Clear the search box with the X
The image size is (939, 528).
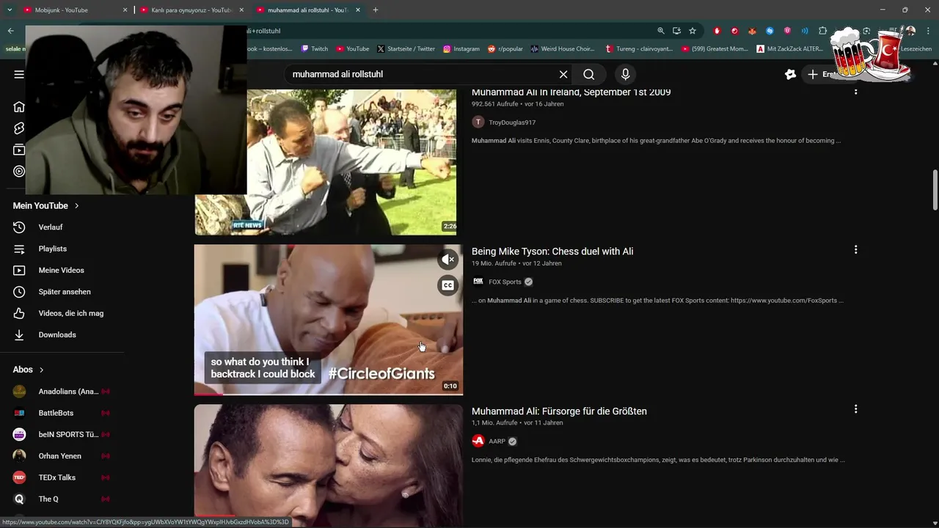click(x=563, y=74)
